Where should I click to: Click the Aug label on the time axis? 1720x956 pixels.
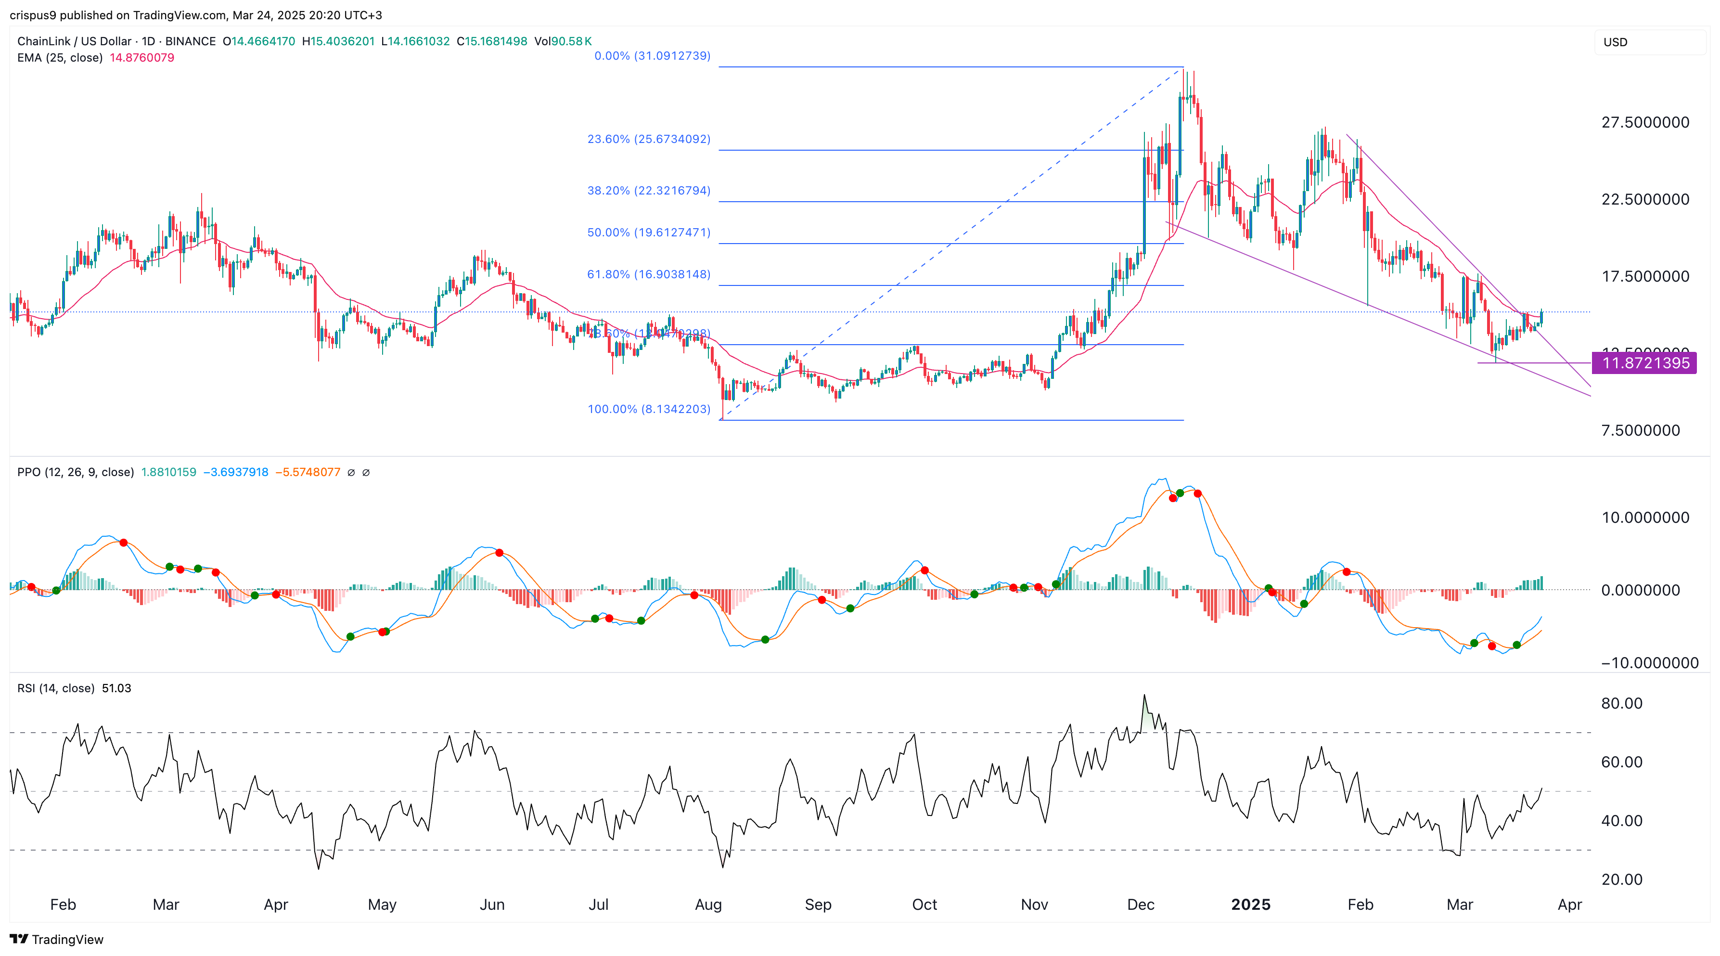tap(708, 904)
